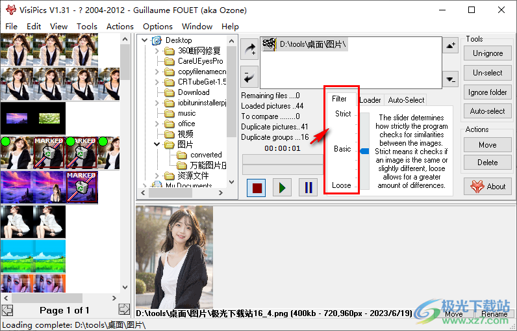Click the move path down button
The height and width of the screenshot is (331, 517).
tap(450, 79)
